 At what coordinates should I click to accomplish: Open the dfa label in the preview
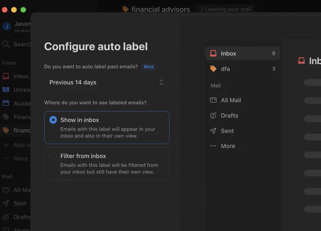(243, 69)
